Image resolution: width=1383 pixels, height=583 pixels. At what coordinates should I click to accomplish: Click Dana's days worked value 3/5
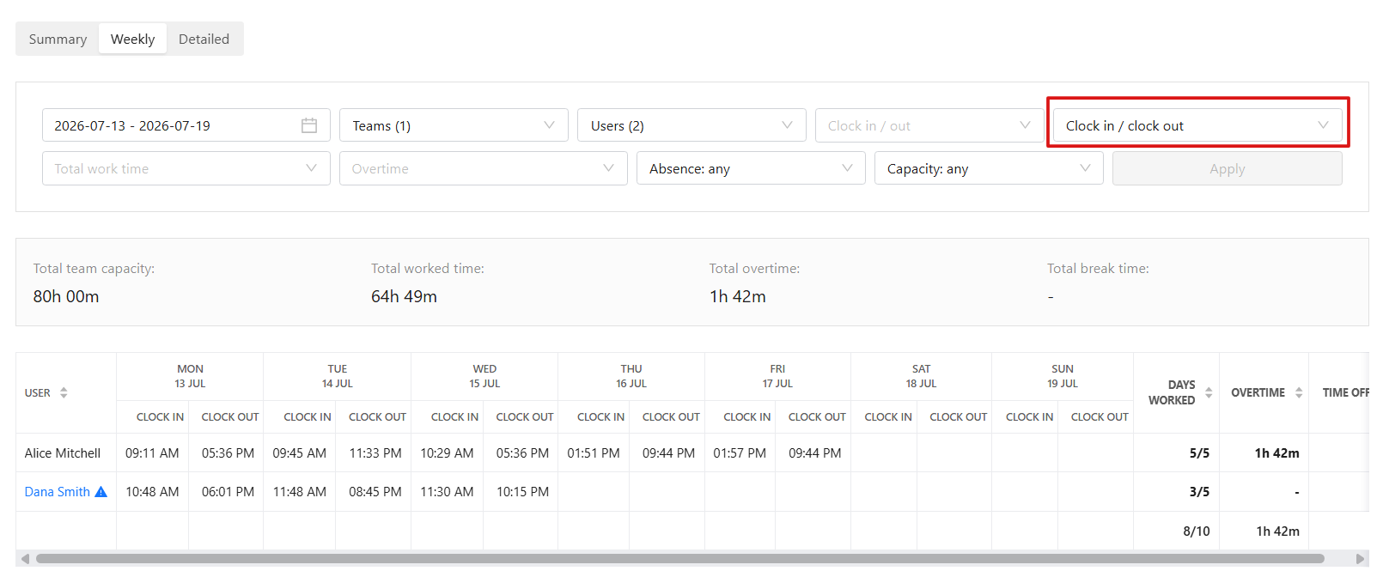pos(1199,492)
